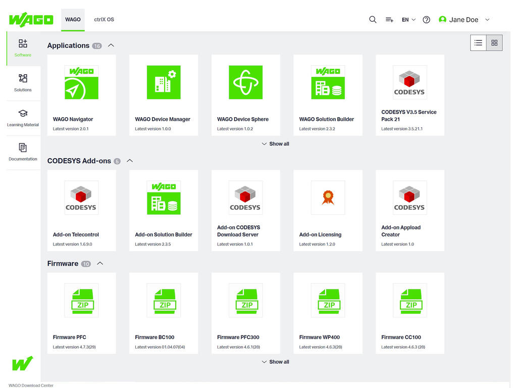517x388 pixels.
Task: Click 'Latest version 2.0.1' text
Action: pyautogui.click(x=71, y=129)
